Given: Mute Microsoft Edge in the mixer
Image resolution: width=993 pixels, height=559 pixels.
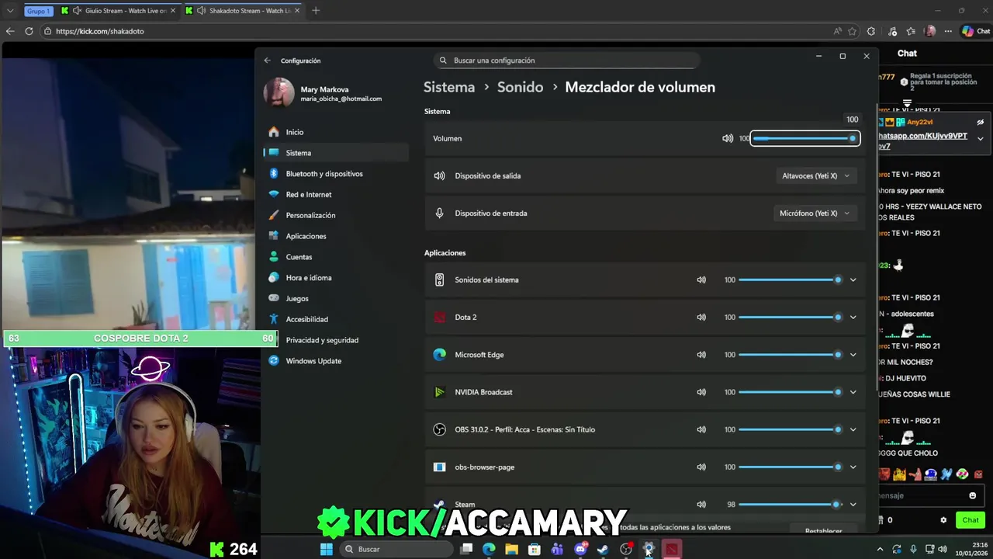Looking at the screenshot, I should click(701, 355).
